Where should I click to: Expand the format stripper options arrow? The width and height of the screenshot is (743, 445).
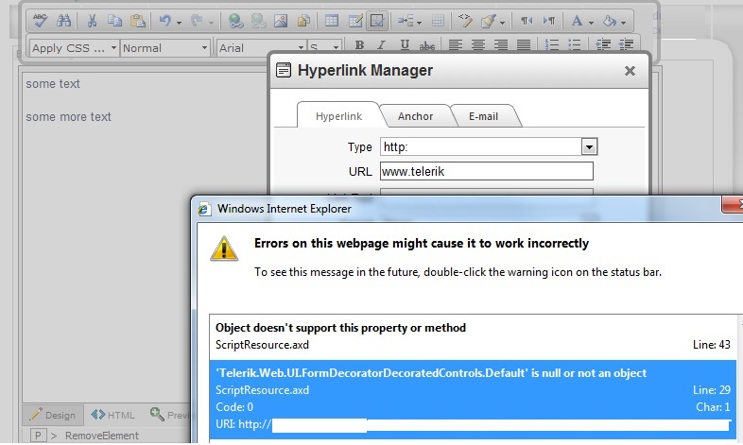(x=502, y=23)
